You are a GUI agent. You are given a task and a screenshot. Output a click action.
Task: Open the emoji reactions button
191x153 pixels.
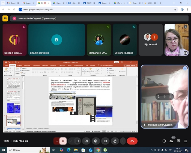(x=96, y=141)
